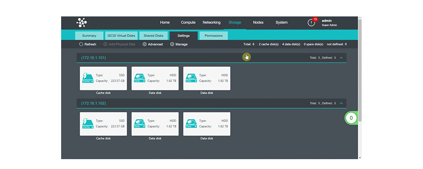Switch to the Summary tab
The height and width of the screenshot is (169, 423).
tap(89, 36)
